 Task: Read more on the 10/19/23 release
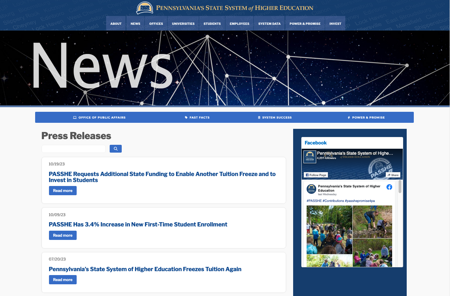tap(63, 191)
